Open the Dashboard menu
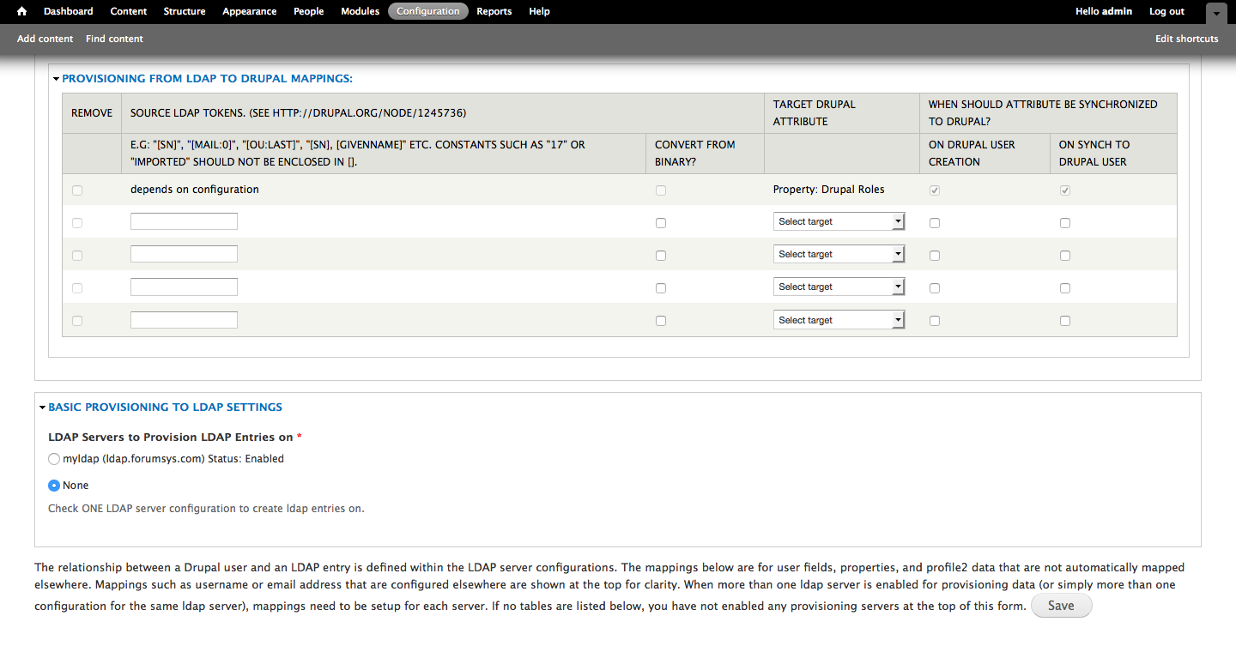The height and width of the screenshot is (664, 1236). tap(69, 11)
